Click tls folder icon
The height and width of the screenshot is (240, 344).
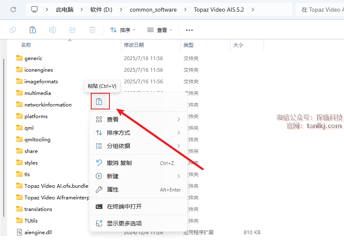(19, 174)
